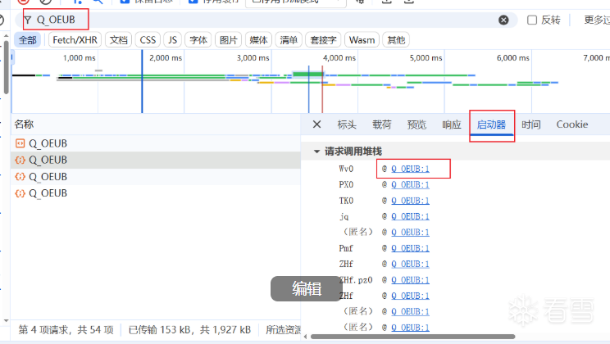The image size is (610, 344).
Task: Switch to the 标头 (Headers) tab
Action: coord(347,124)
